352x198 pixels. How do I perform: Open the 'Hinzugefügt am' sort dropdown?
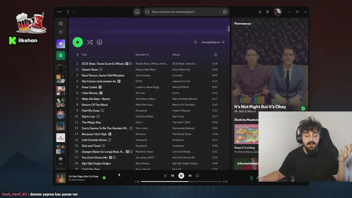click(213, 42)
